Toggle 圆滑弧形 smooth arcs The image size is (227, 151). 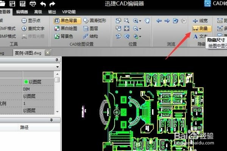tap(95, 21)
